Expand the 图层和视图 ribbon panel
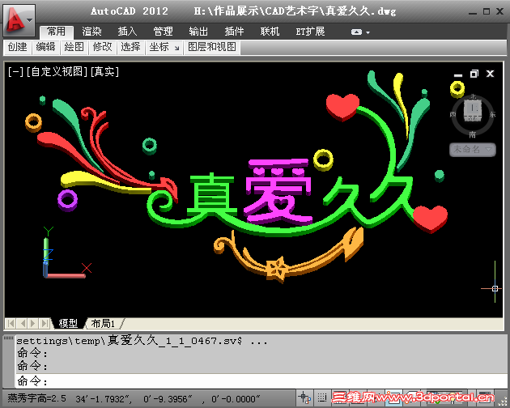The height and width of the screenshot is (408, 510). (x=212, y=47)
